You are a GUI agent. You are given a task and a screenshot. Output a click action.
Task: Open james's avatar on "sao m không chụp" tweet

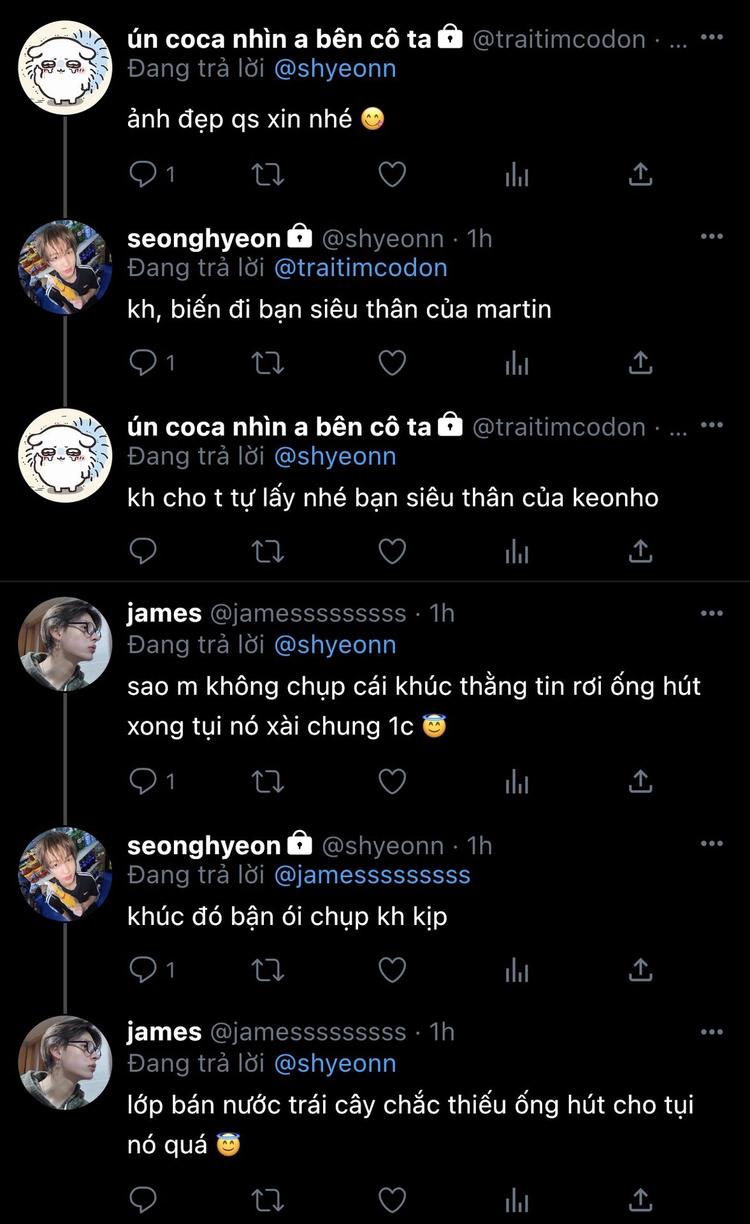pos(65,644)
